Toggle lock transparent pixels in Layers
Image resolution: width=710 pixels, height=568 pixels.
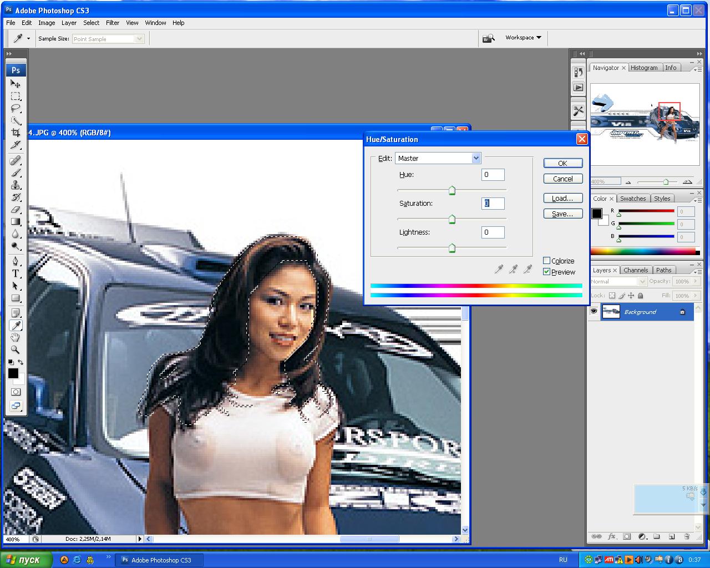tap(612, 296)
